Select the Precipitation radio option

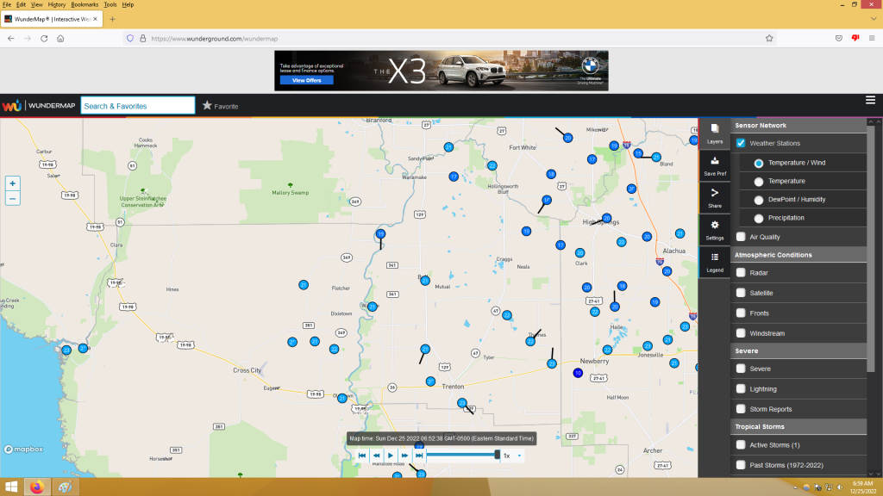[759, 218]
